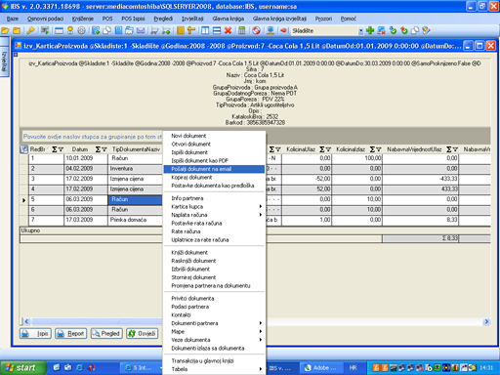Click the calculator toolbar icon
500x375 pixels.
point(242,30)
